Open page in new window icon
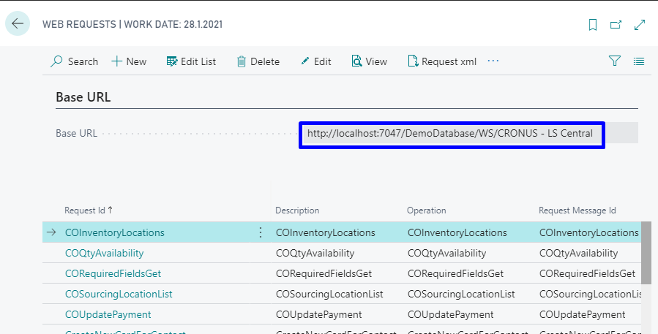The width and height of the screenshot is (658, 334). 616,24
